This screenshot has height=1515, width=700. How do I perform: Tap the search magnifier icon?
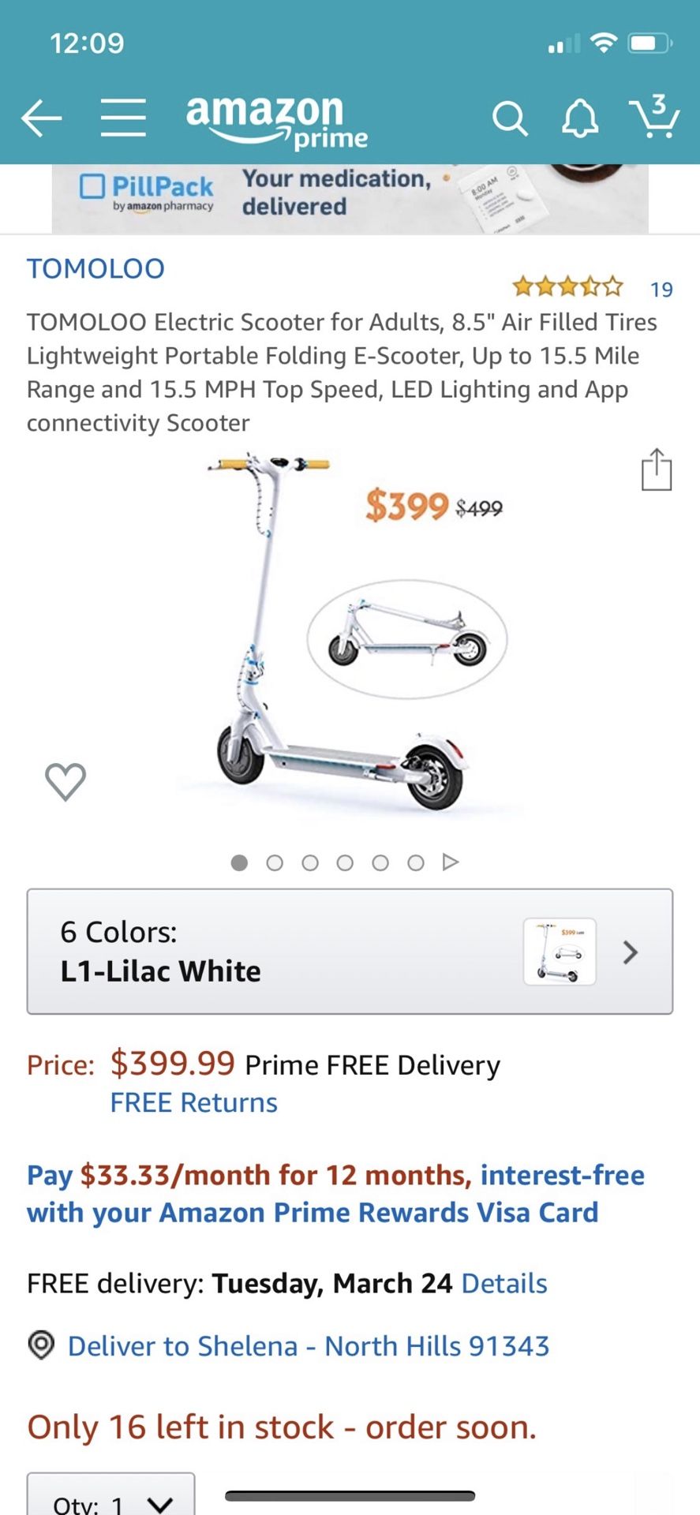[x=509, y=119]
